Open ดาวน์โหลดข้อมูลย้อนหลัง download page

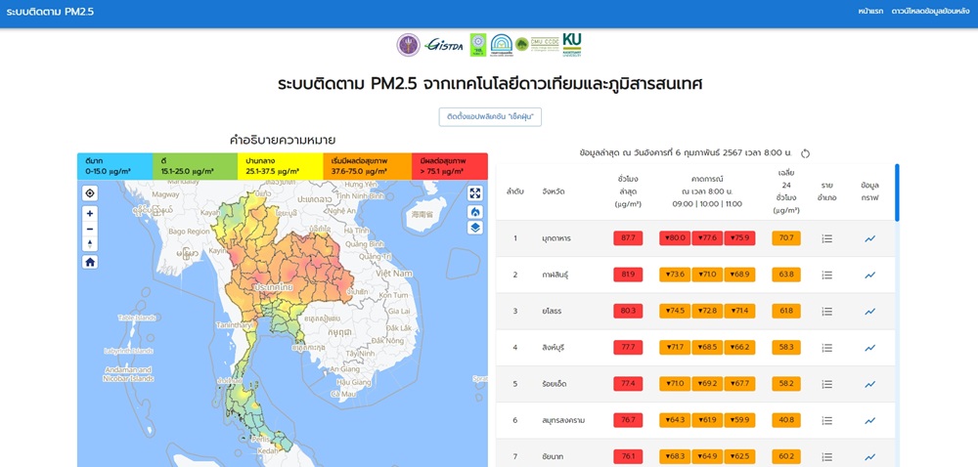tap(930, 11)
